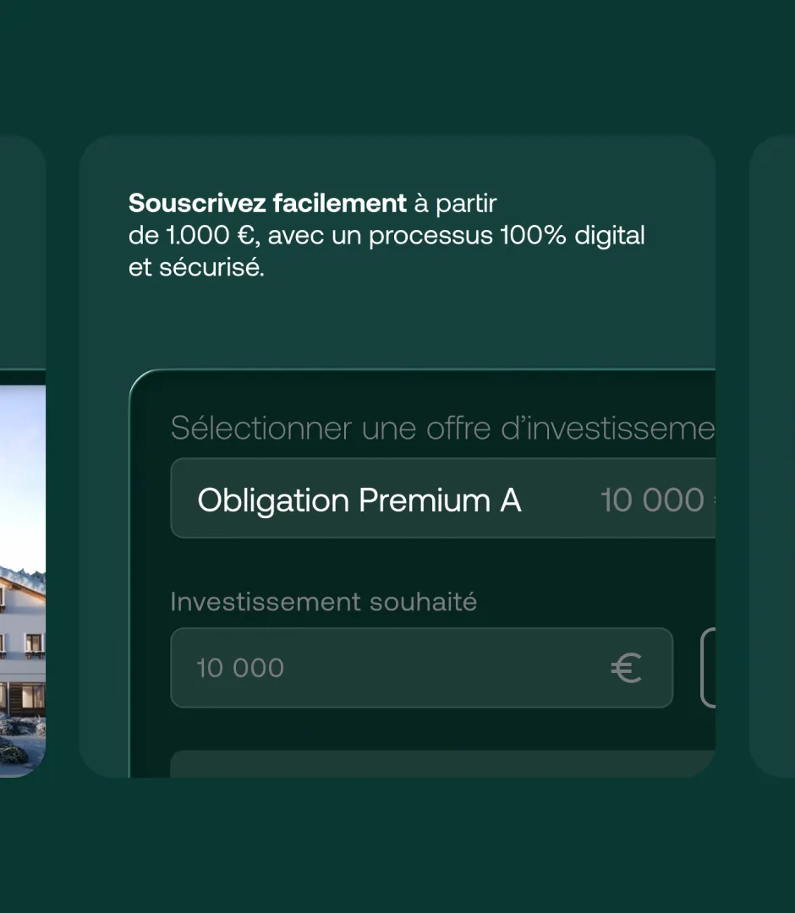Screen dimensions: 795x913
Task: Click the Sélectionner une offre d'investissement label
Action: pyautogui.click(x=442, y=428)
